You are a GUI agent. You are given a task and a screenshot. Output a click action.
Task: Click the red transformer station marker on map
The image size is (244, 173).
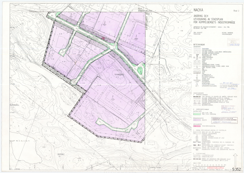(103, 38)
